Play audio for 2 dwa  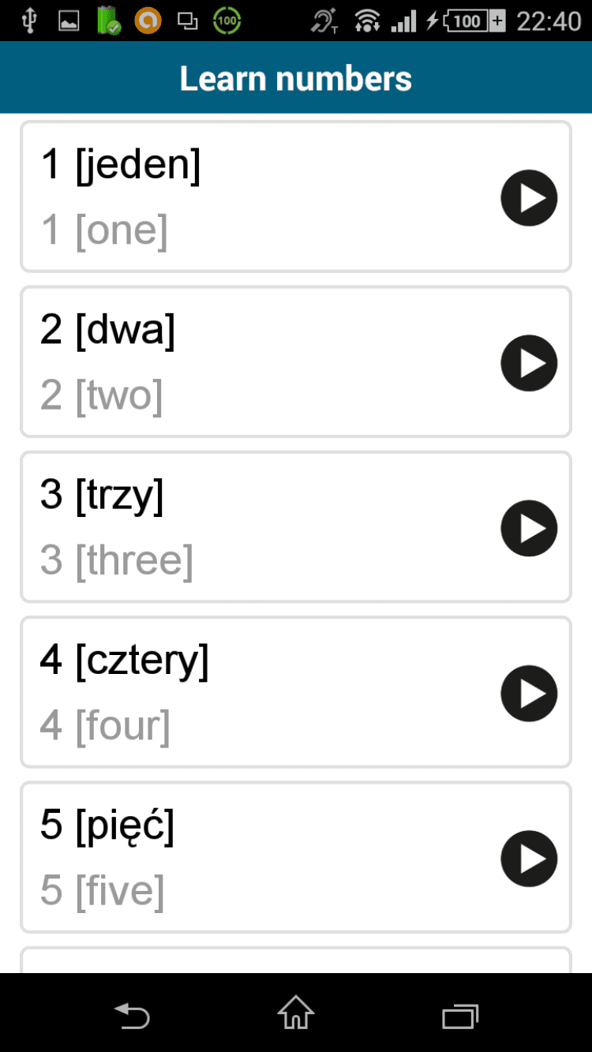[529, 363]
